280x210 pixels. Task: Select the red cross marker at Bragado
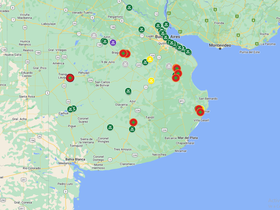click(x=123, y=53)
